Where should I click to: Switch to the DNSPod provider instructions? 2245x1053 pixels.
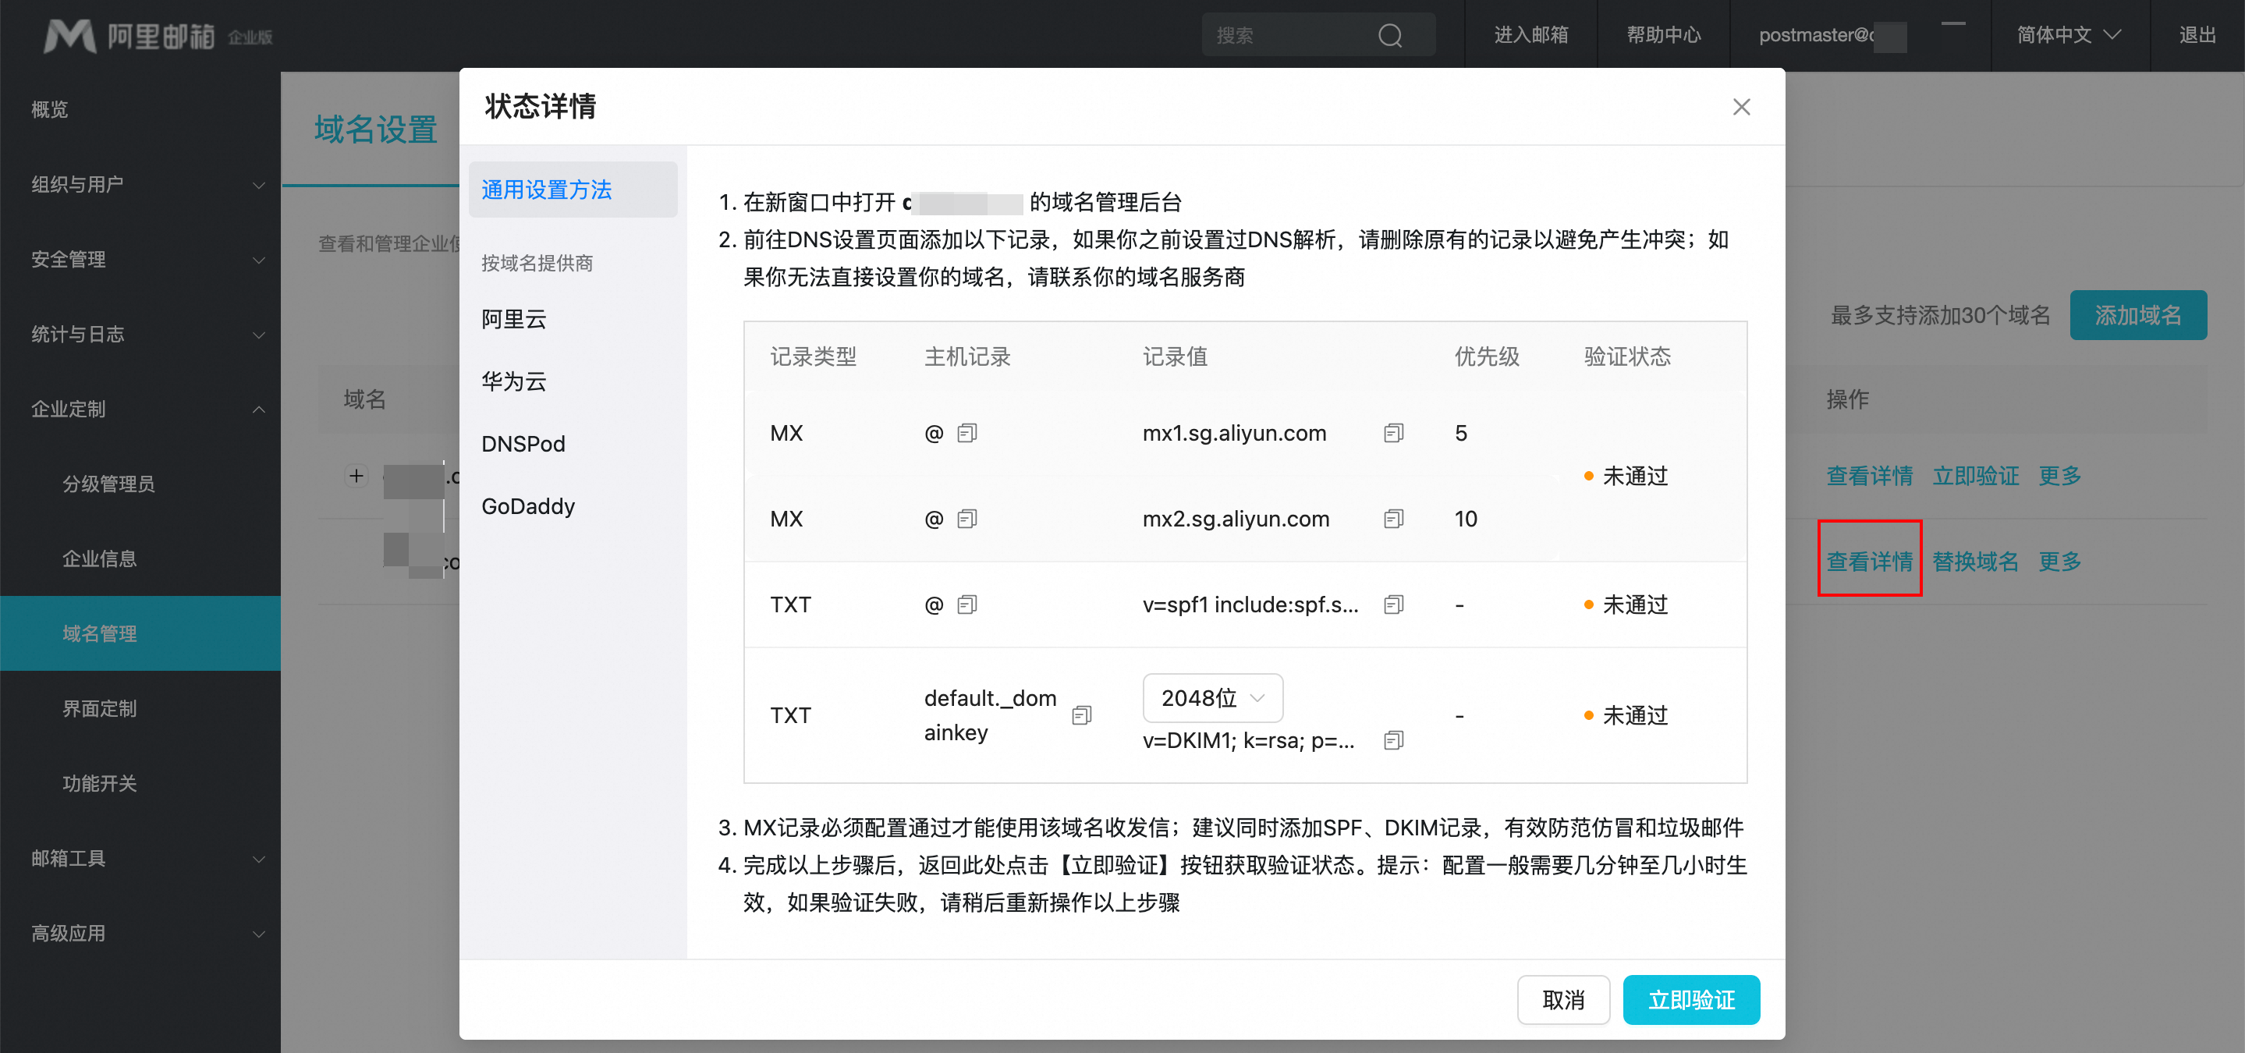click(523, 444)
